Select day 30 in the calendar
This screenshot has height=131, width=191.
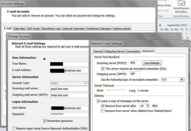coord(186,34)
